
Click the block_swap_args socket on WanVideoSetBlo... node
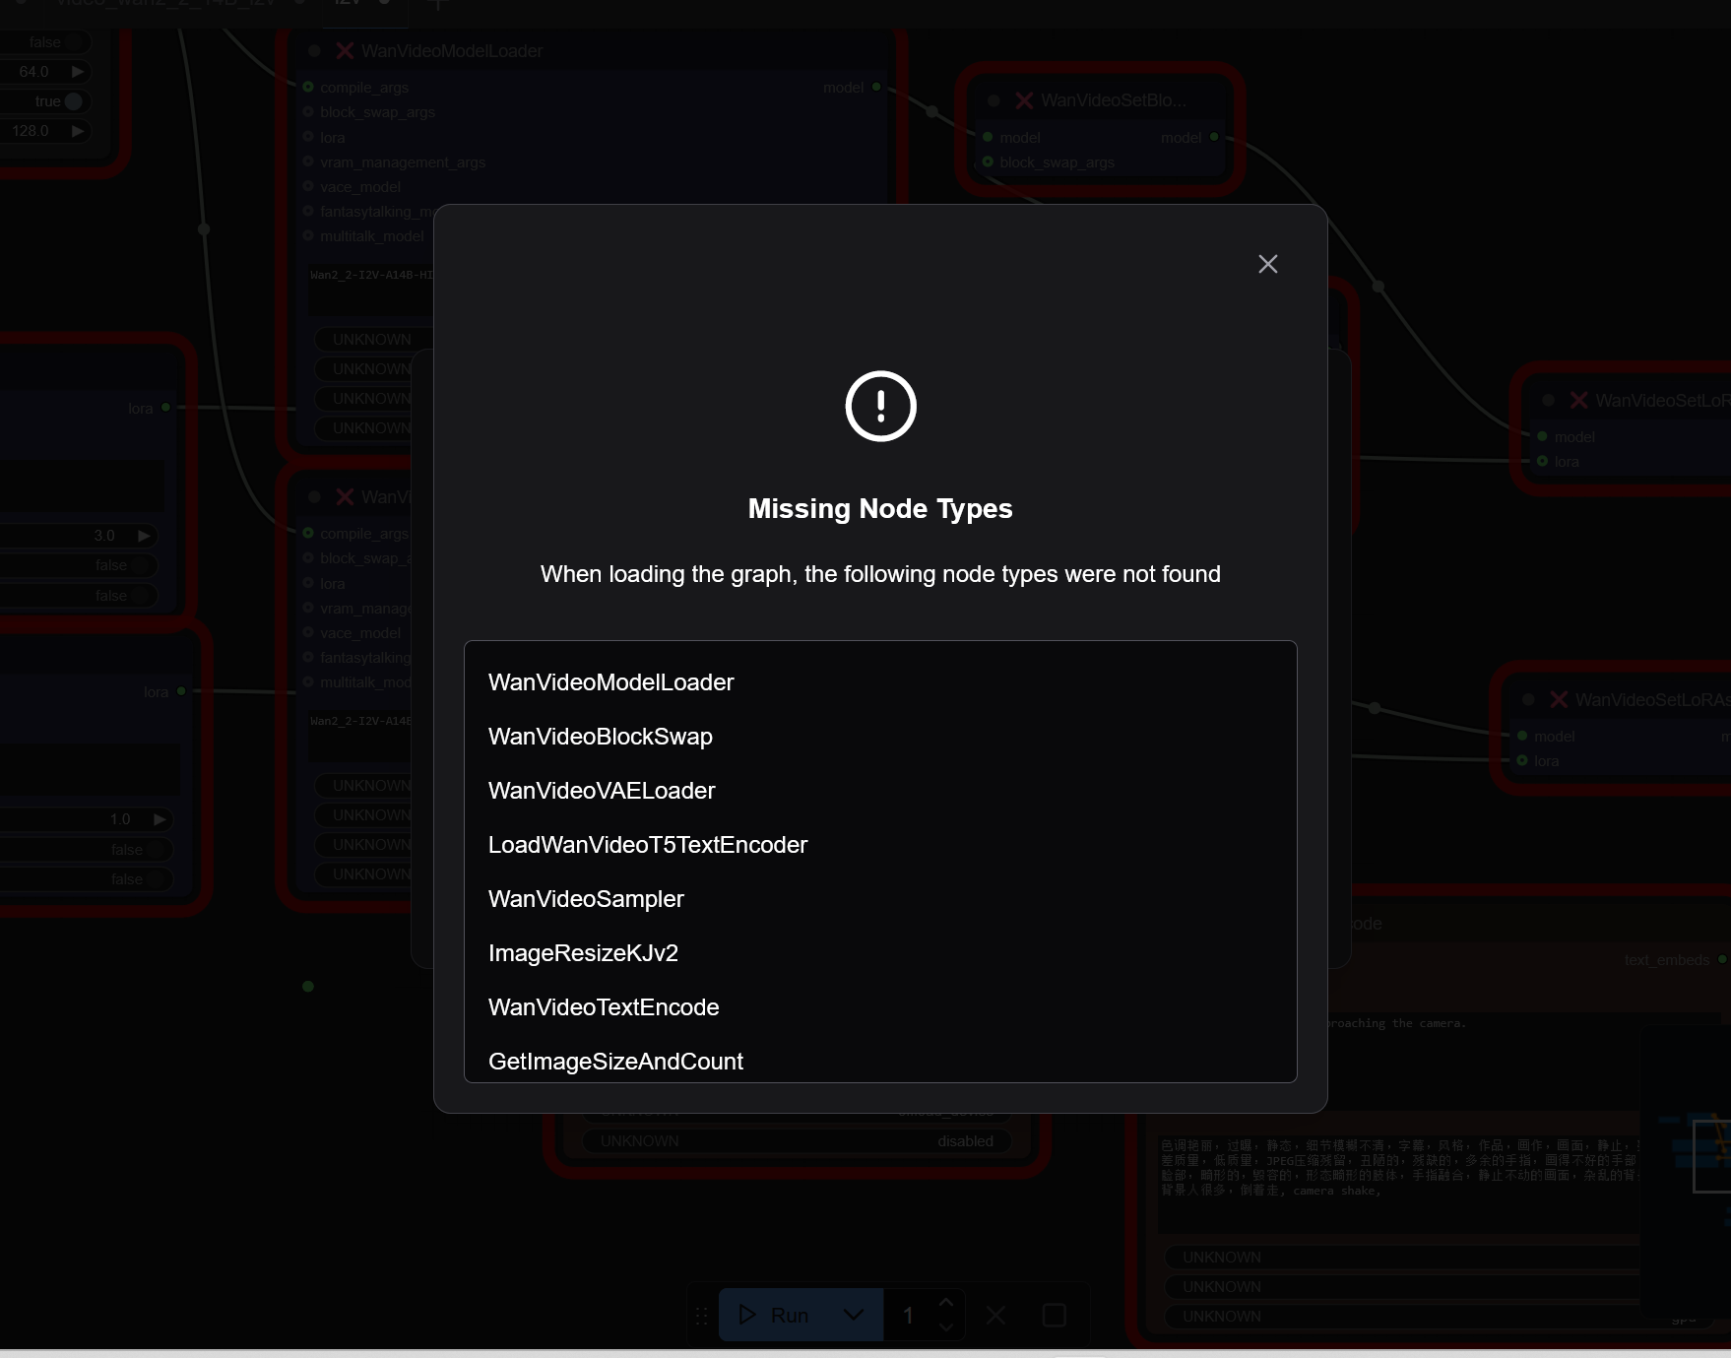pos(988,162)
